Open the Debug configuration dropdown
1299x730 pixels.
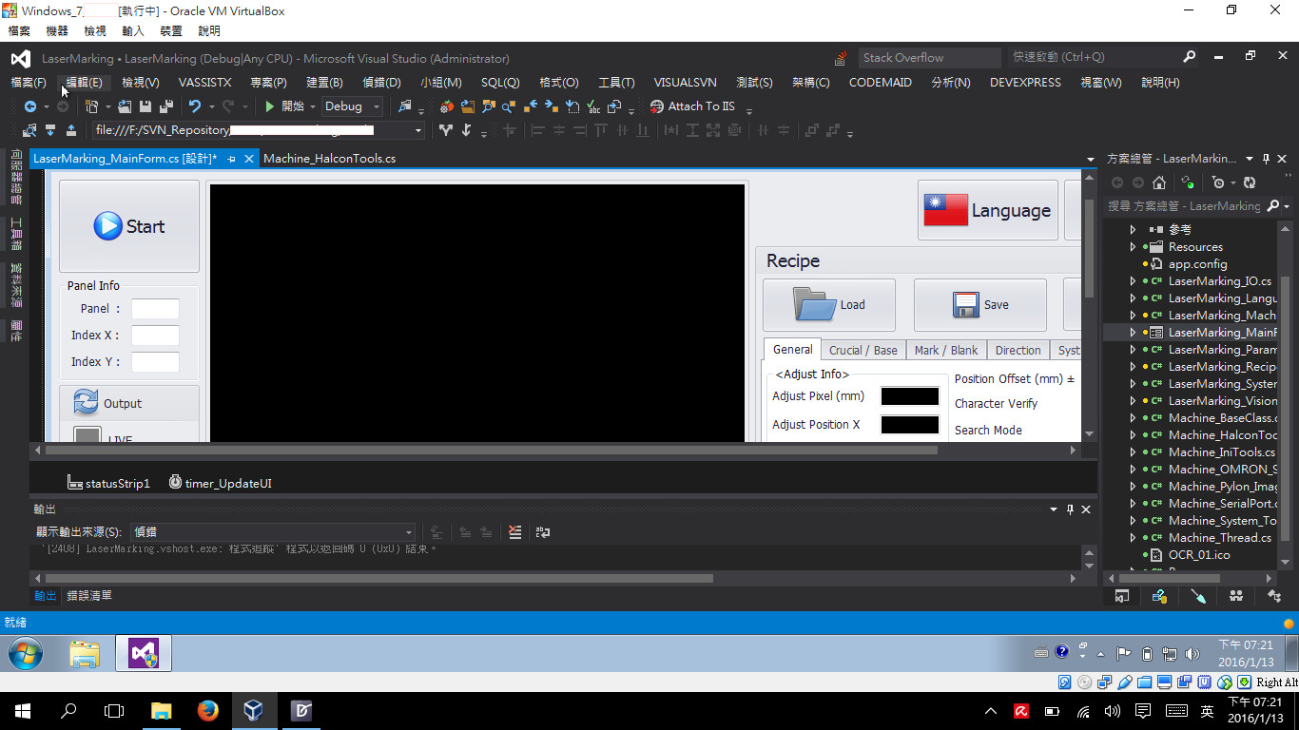(x=352, y=106)
